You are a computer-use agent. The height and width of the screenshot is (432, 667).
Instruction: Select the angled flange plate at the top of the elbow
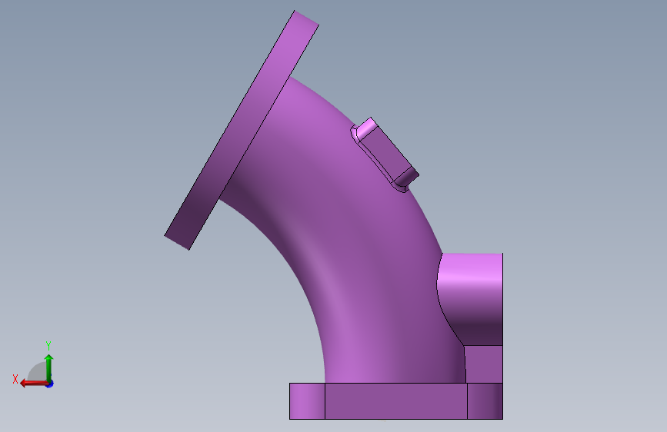point(242,130)
